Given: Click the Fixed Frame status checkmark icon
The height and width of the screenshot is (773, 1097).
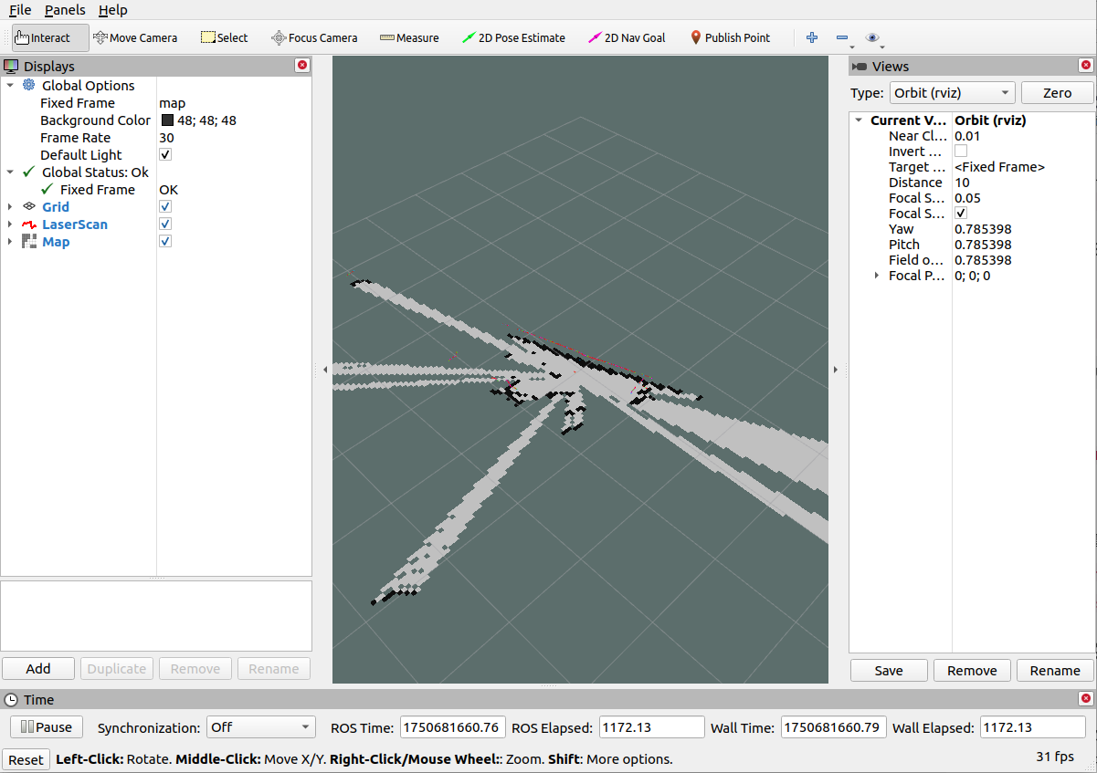Looking at the screenshot, I should [x=47, y=189].
